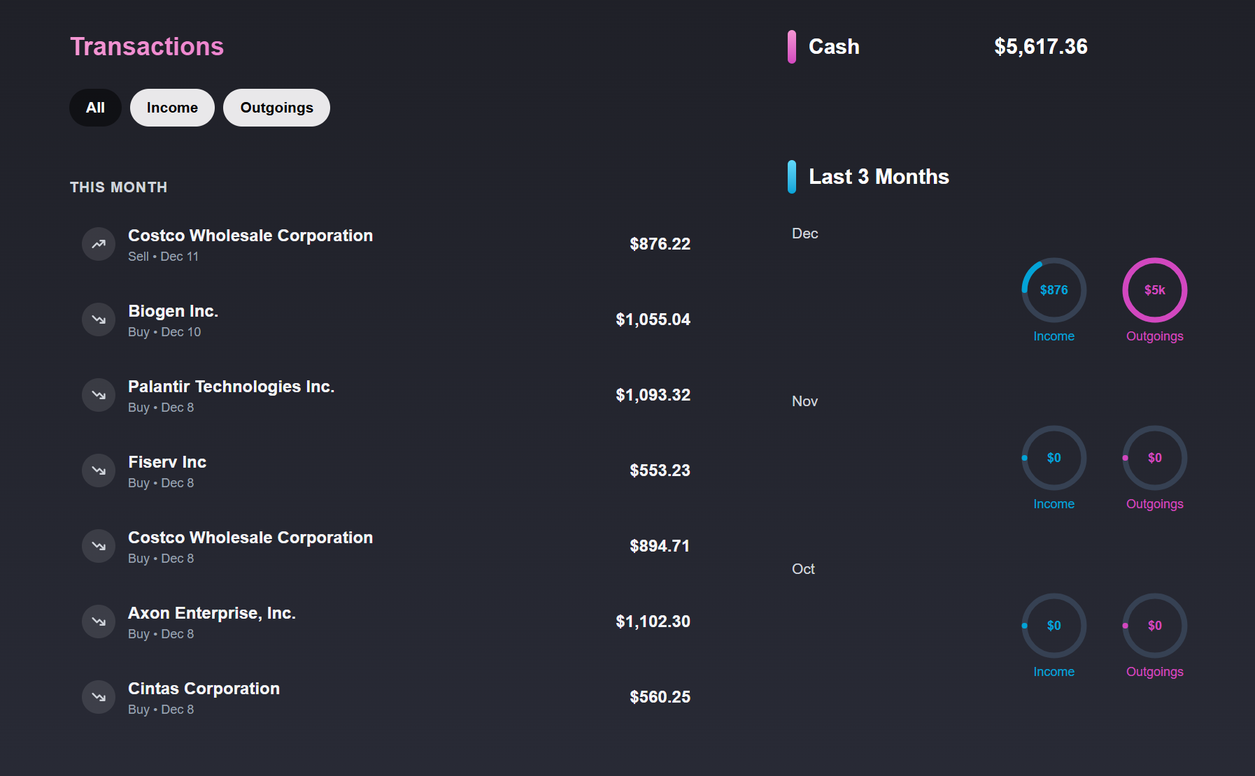Click the $5,617.36 cash balance
Image resolution: width=1255 pixels, height=776 pixels.
pos(1040,47)
